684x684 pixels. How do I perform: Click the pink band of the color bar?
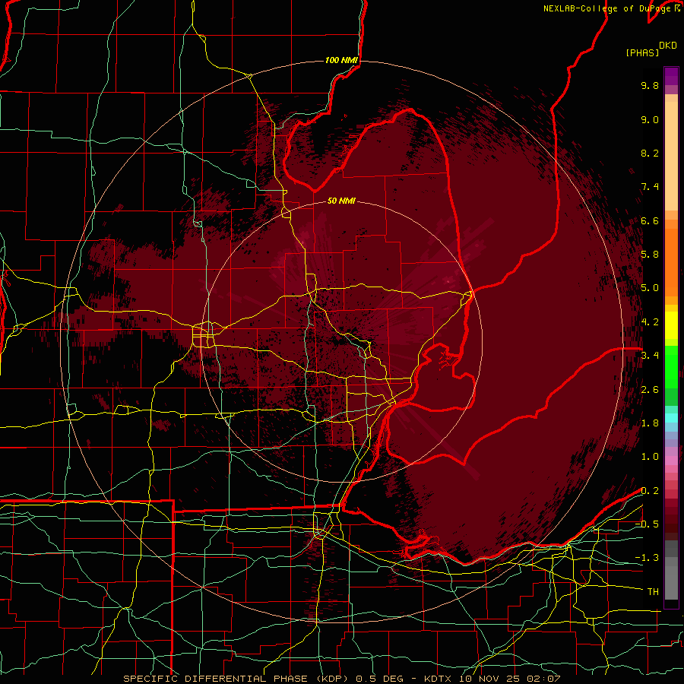pyautogui.click(x=671, y=461)
